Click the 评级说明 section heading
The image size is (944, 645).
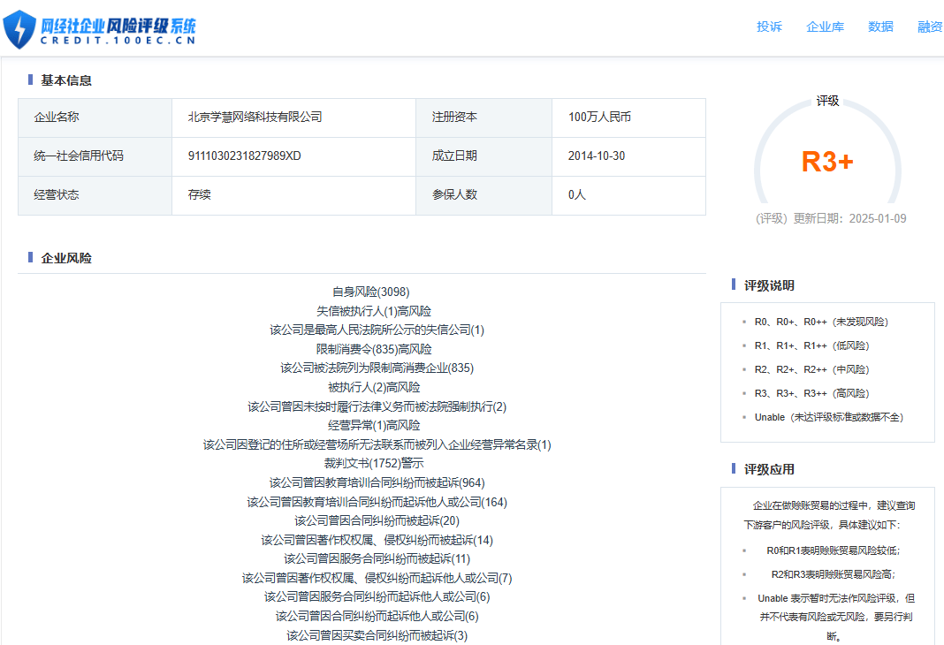pyautogui.click(x=769, y=285)
